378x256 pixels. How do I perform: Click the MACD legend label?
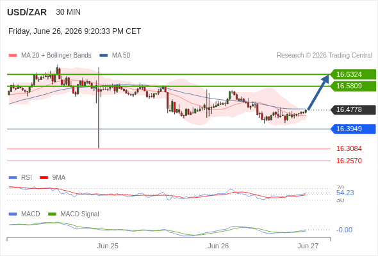31,214
